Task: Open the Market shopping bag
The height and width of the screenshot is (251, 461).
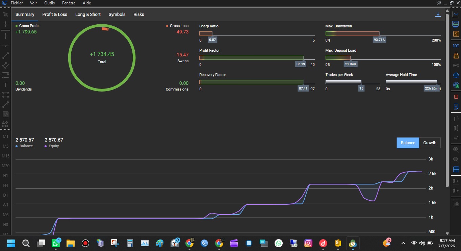Action: [x=456, y=55]
